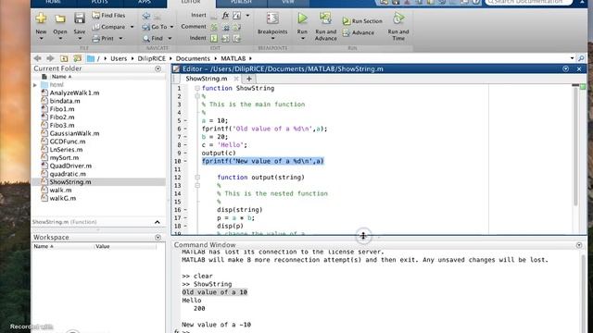This screenshot has height=333, width=593.
Task: Select AnalyzeWalk1.m in Current Folder
Action: pos(74,92)
